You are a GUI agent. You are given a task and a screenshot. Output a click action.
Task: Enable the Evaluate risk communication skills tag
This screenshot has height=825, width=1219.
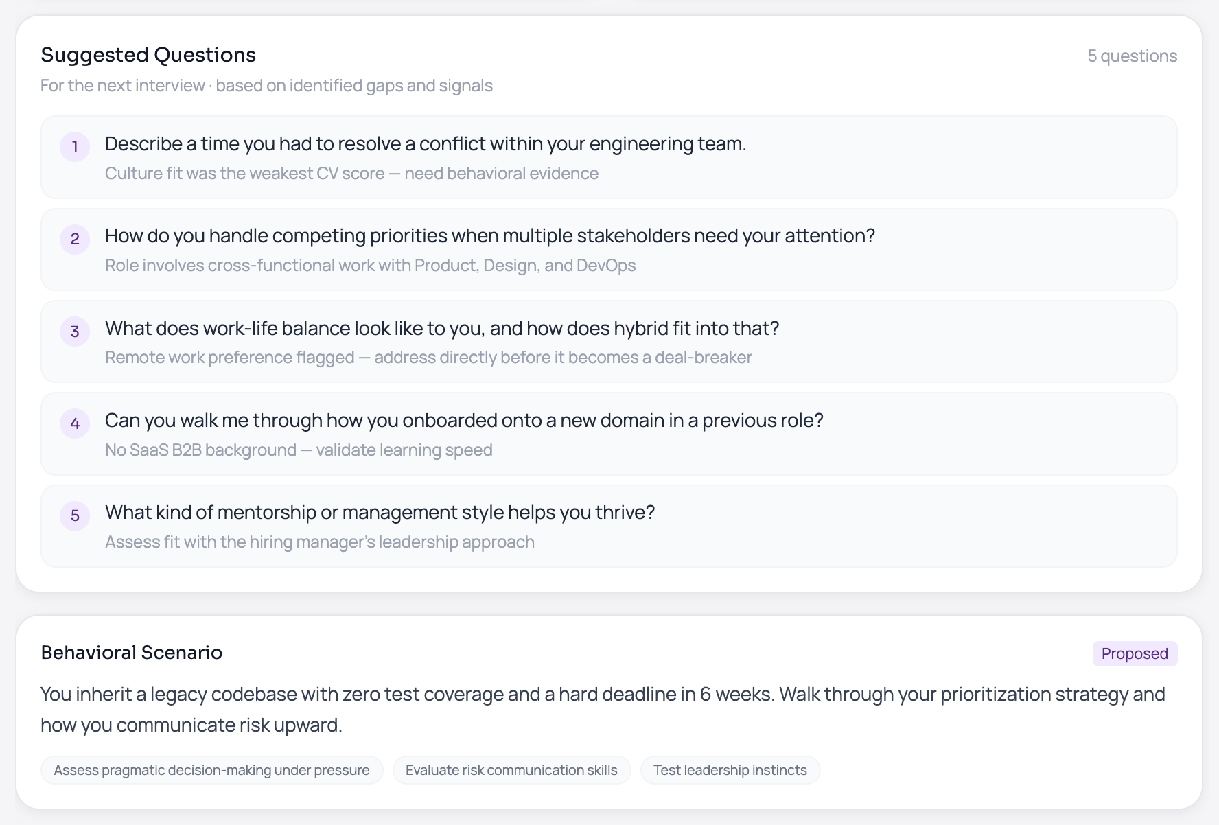[511, 769]
